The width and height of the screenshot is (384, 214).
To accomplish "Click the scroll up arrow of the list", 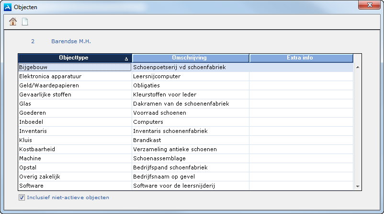I will (x=358, y=67).
